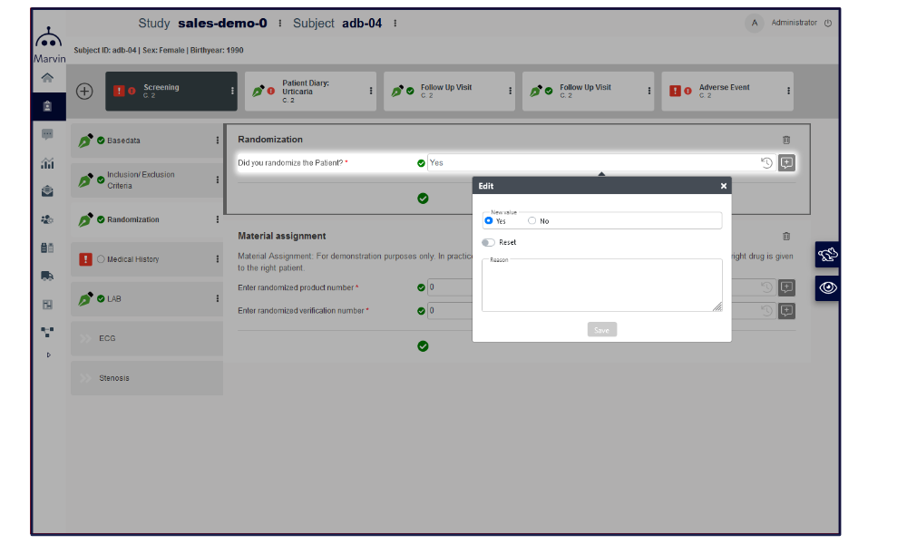Open the statistics chart sidebar icon
907x544 pixels.
point(47,163)
